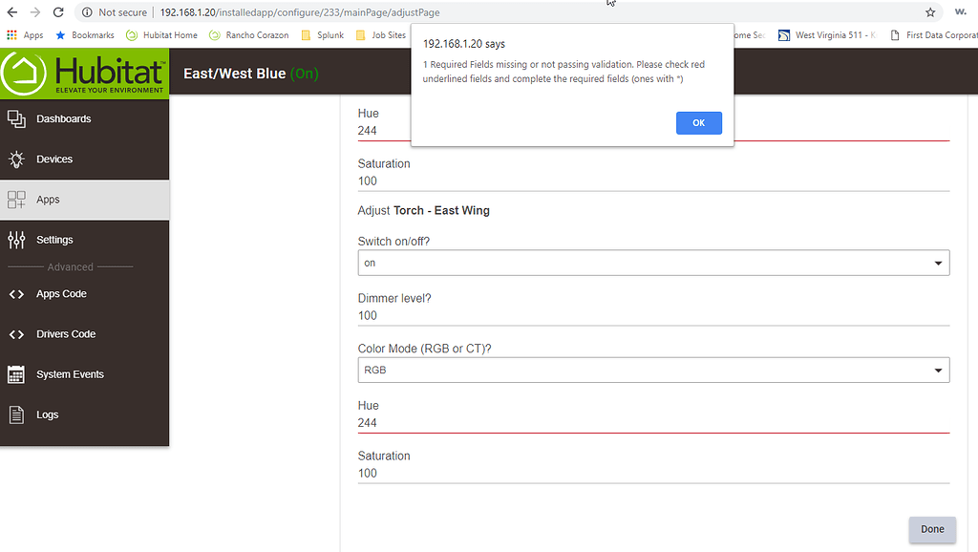Click the Drivers Code brackets icon
Viewport: 978px width, 552px height.
pyautogui.click(x=16, y=334)
